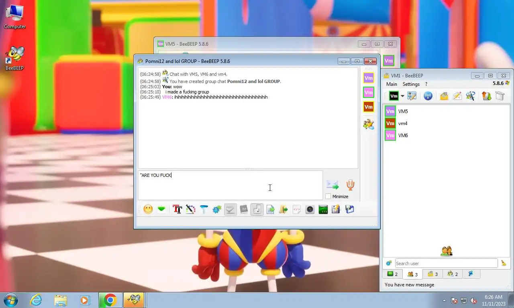Screen dimensions: 514x308
Task: Edit group members with the people-pencil icon
Action: click(368, 124)
